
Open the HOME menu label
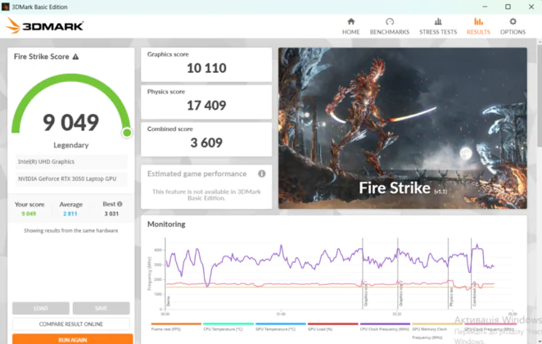(351, 32)
